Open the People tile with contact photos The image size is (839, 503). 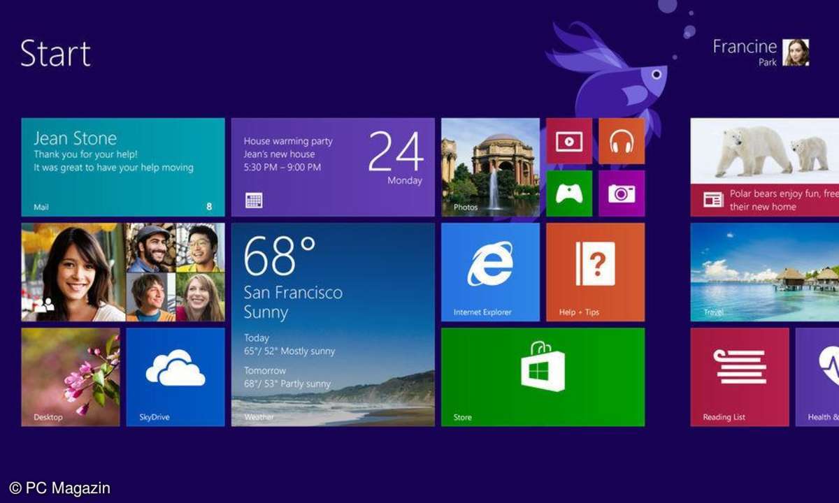[x=123, y=272]
